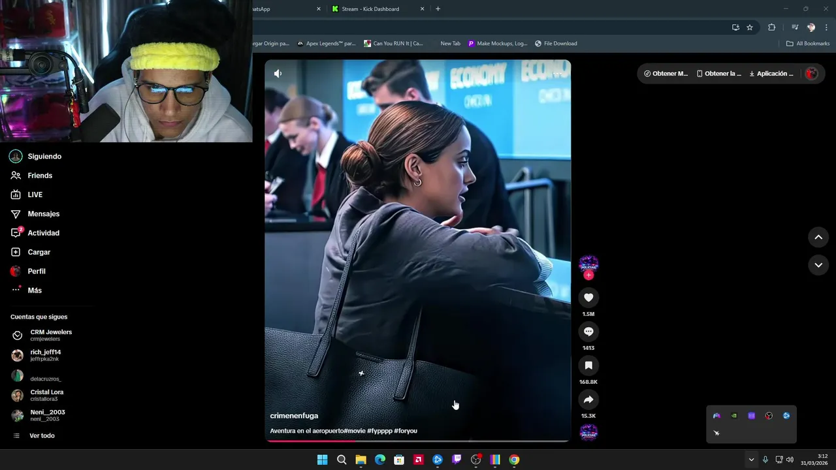The image size is (836, 470).
Task: Open the Can You RUN It bookmark
Action: (x=394, y=44)
